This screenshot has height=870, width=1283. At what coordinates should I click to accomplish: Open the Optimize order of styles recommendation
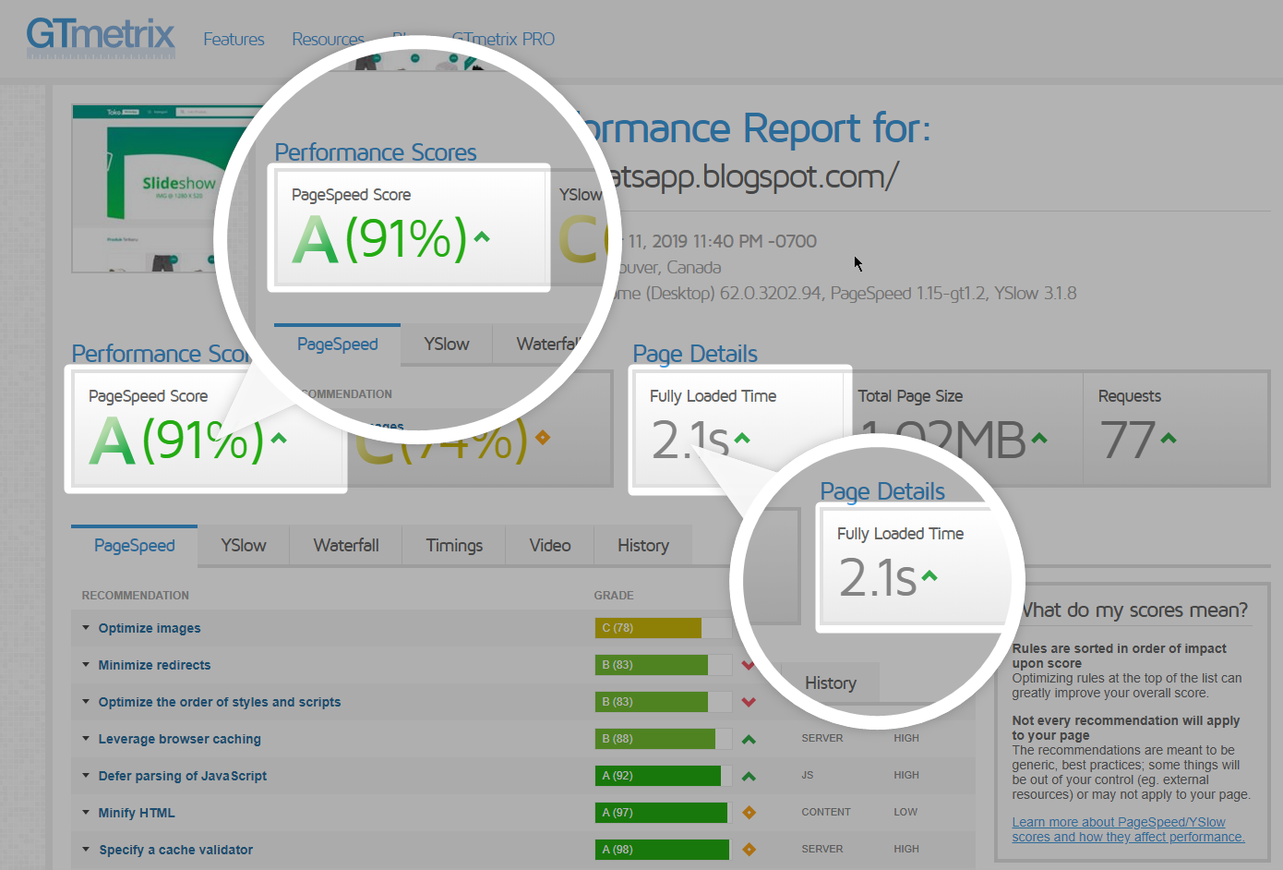click(220, 702)
